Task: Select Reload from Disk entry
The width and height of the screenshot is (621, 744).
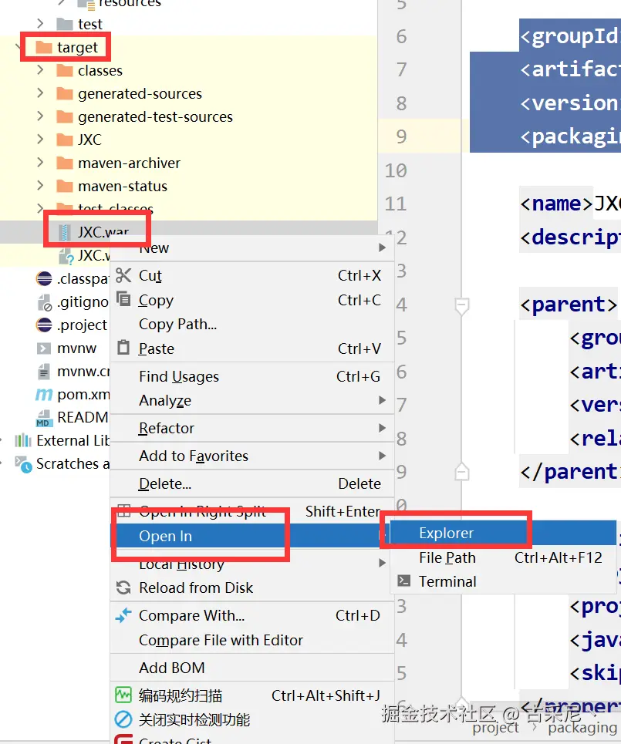Action: click(x=252, y=587)
